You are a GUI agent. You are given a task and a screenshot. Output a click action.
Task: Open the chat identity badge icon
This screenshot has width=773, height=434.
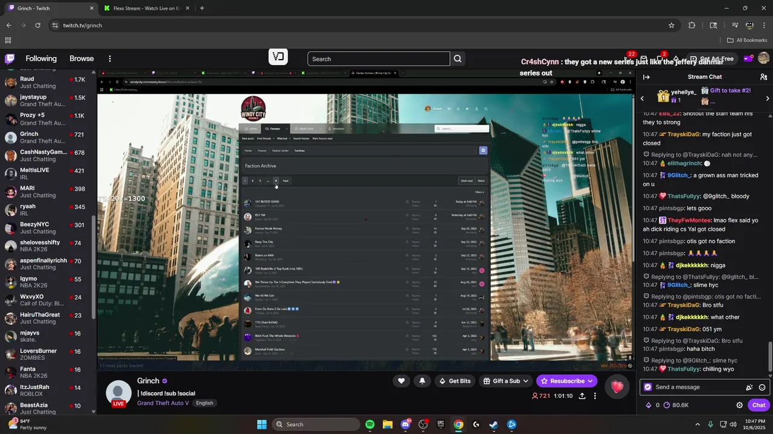pos(648,387)
